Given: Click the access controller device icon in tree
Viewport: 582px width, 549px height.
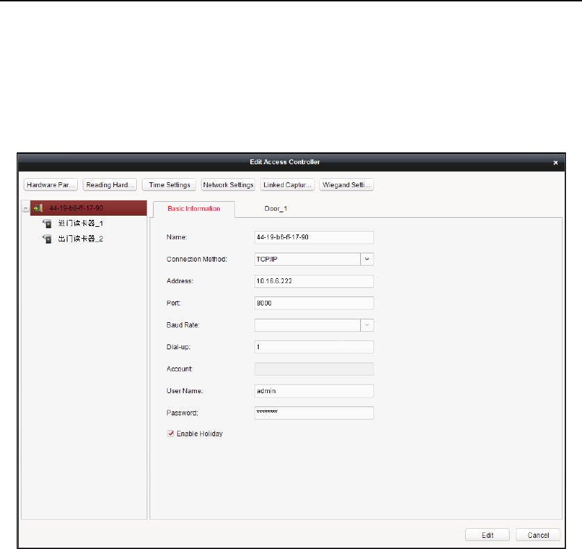Looking at the screenshot, I should pos(38,208).
